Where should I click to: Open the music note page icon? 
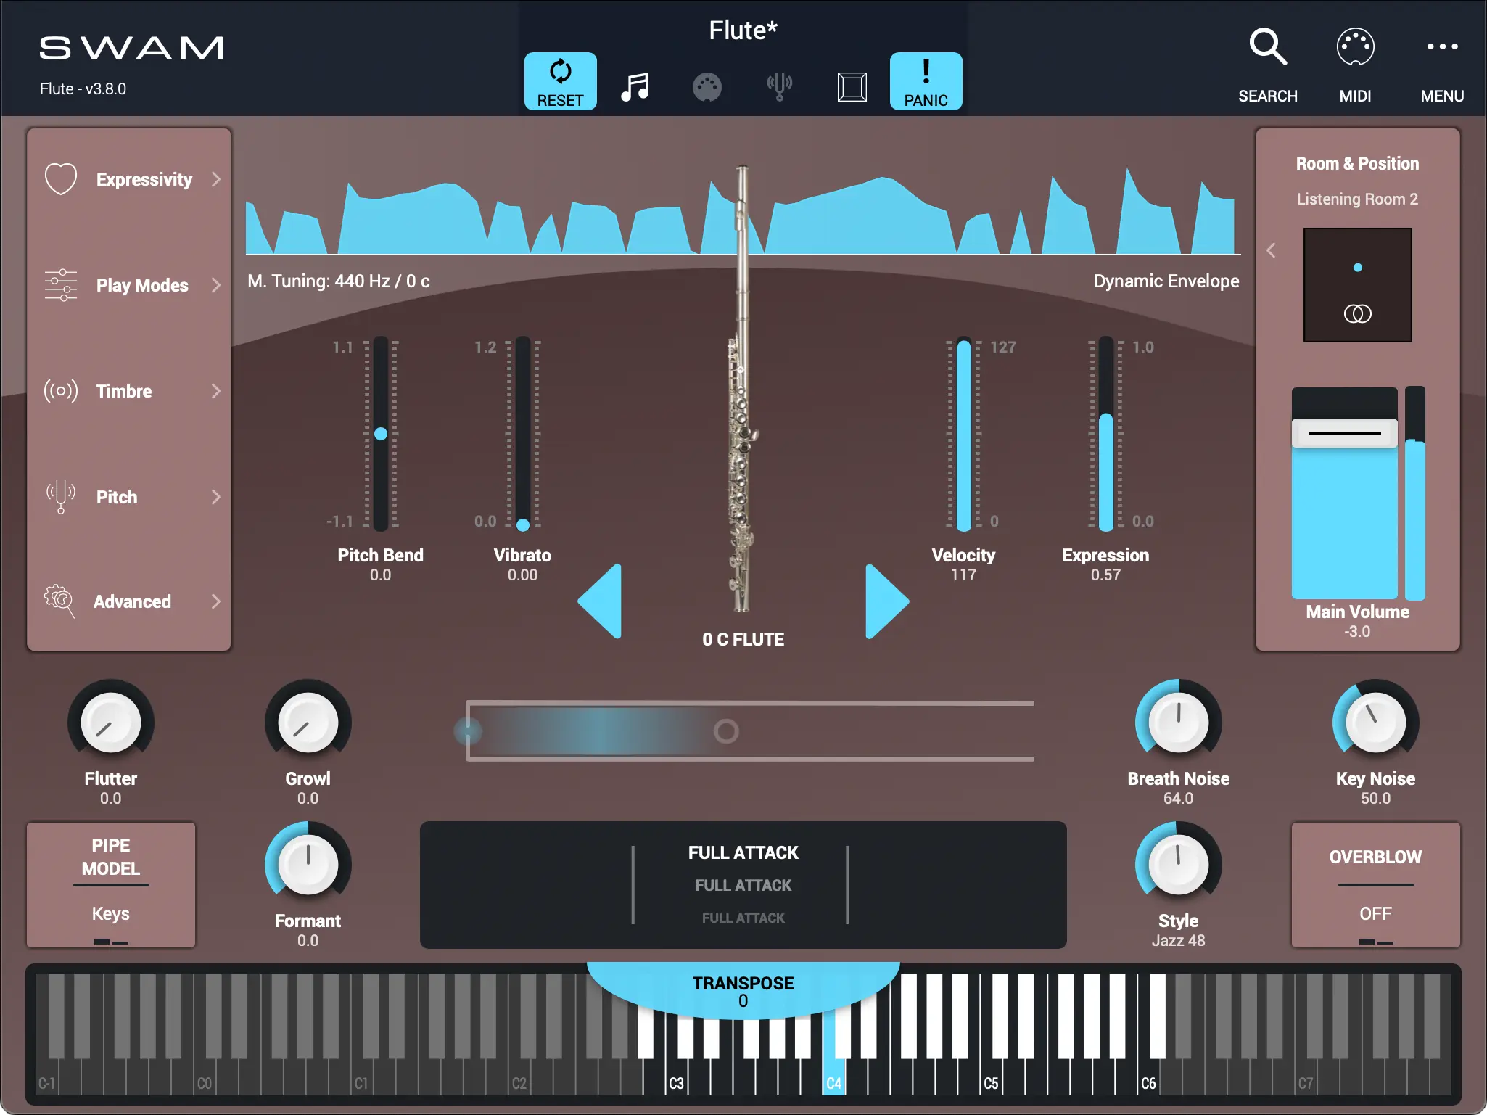click(635, 87)
